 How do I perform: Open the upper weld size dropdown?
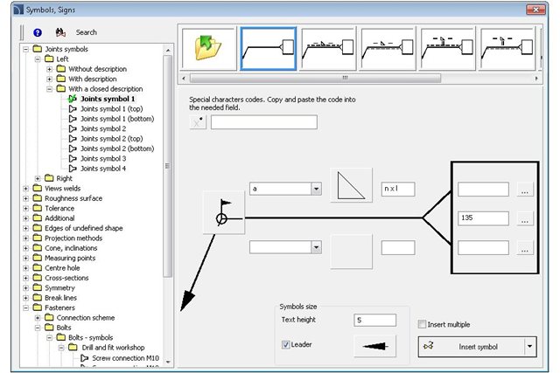316,189
